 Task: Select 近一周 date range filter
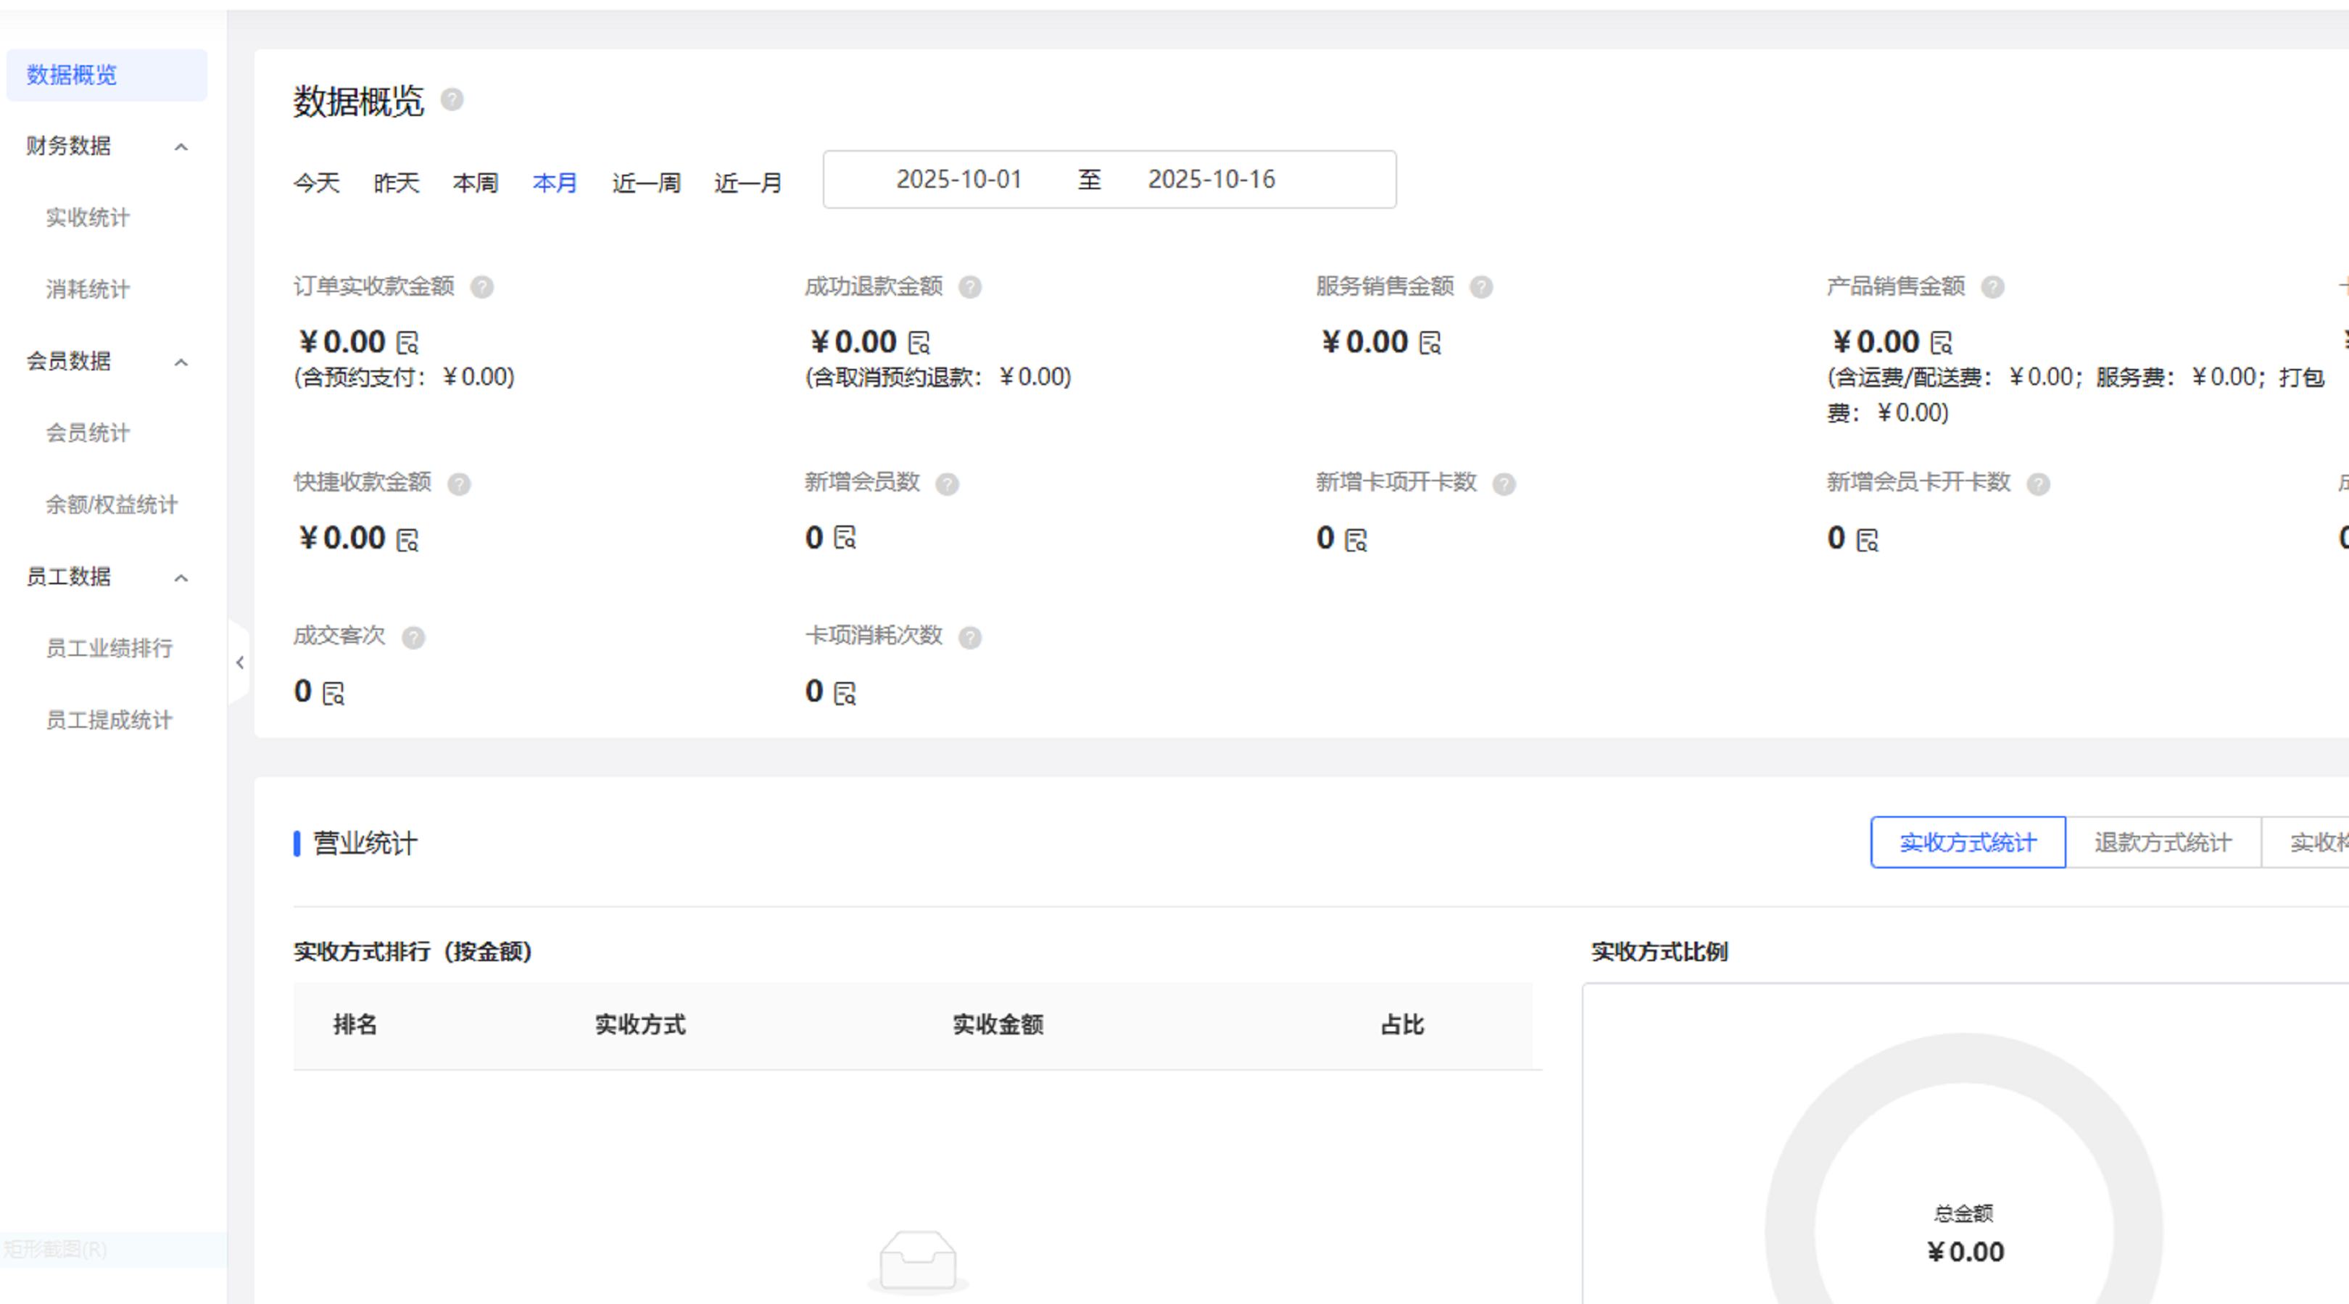coord(645,183)
